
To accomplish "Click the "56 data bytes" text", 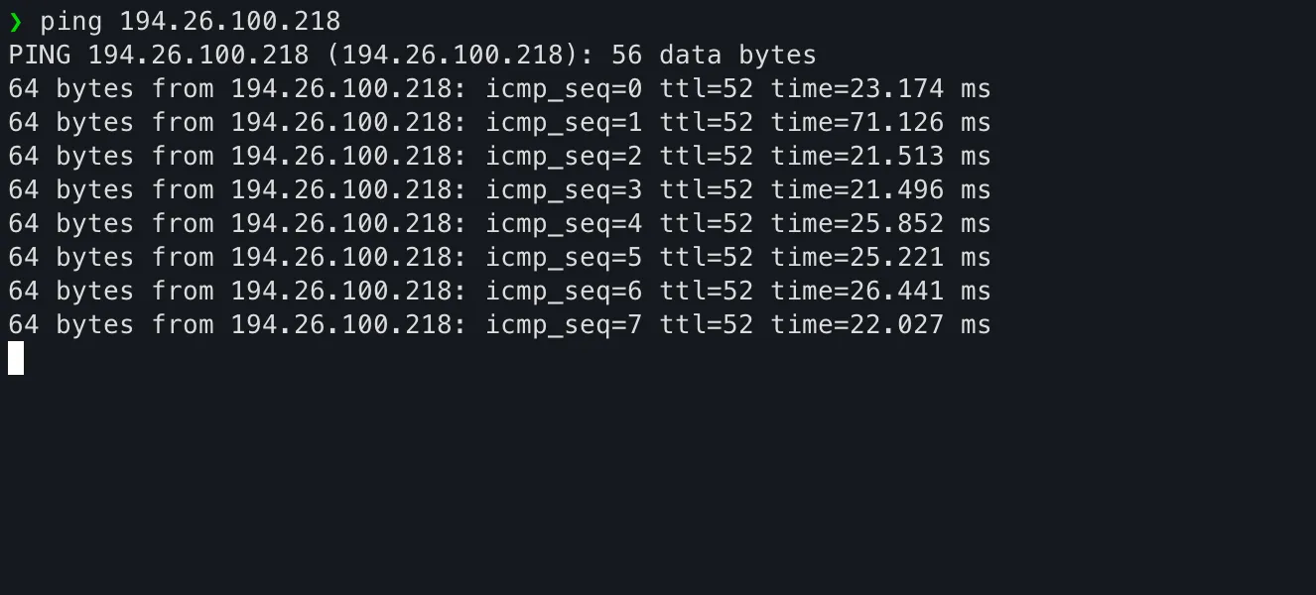I will (714, 56).
